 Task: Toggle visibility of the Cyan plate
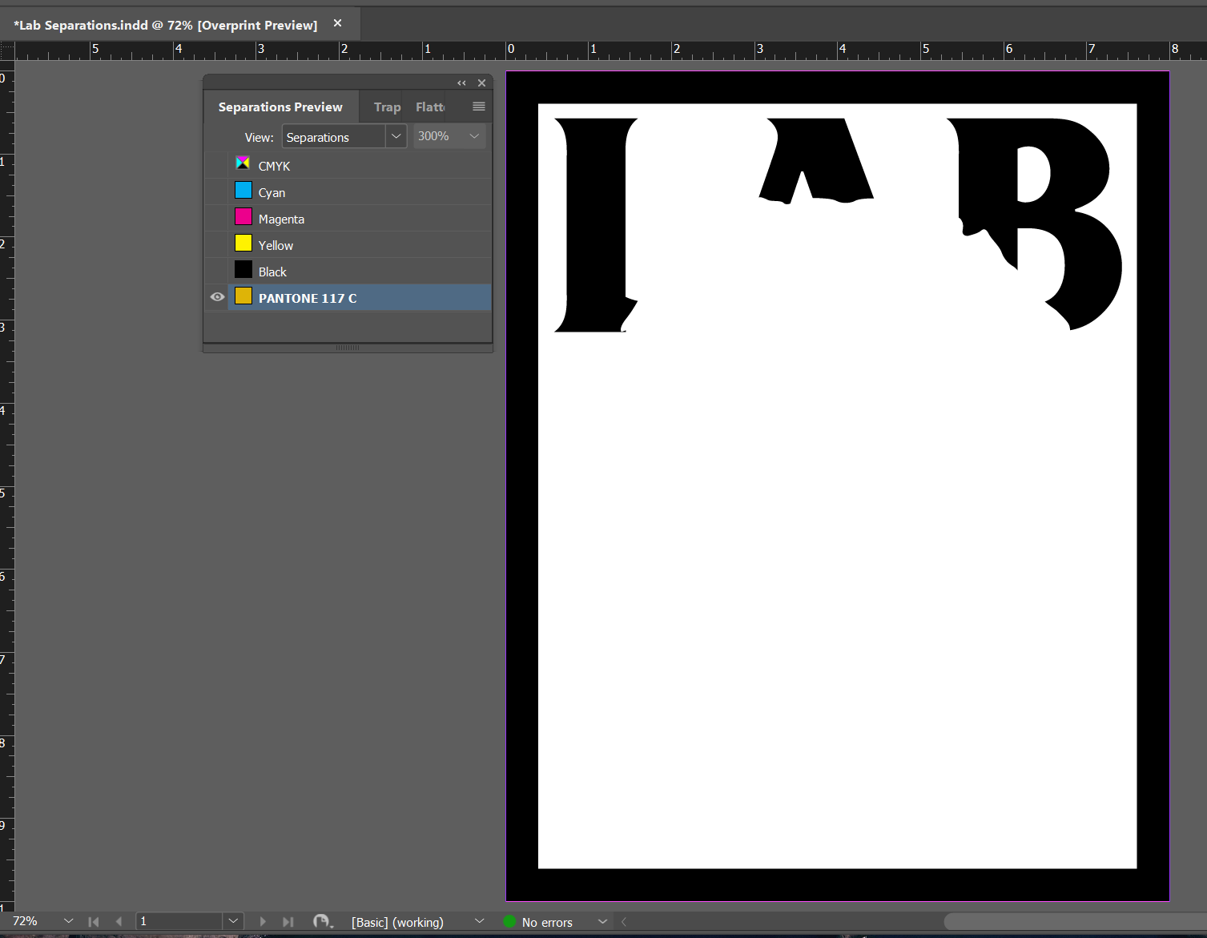tap(217, 191)
